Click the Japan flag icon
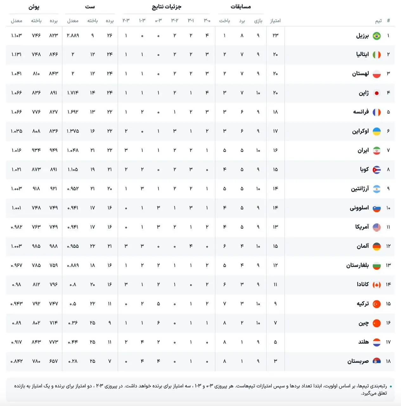Image resolution: width=401 pixels, height=406 pixels. coord(377,93)
